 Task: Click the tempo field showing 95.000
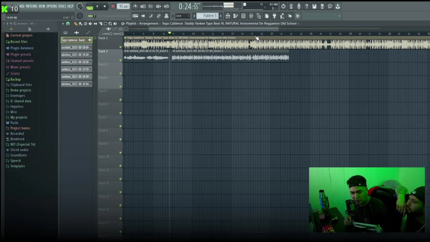click(123, 6)
